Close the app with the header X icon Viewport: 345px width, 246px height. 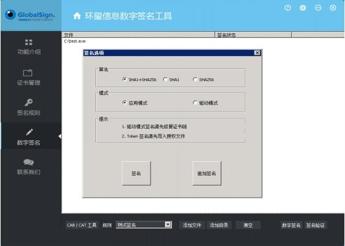click(333, 8)
